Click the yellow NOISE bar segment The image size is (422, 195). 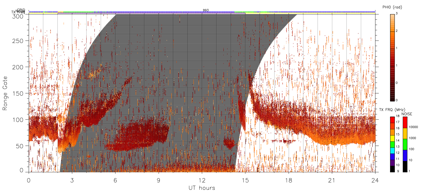(405, 133)
